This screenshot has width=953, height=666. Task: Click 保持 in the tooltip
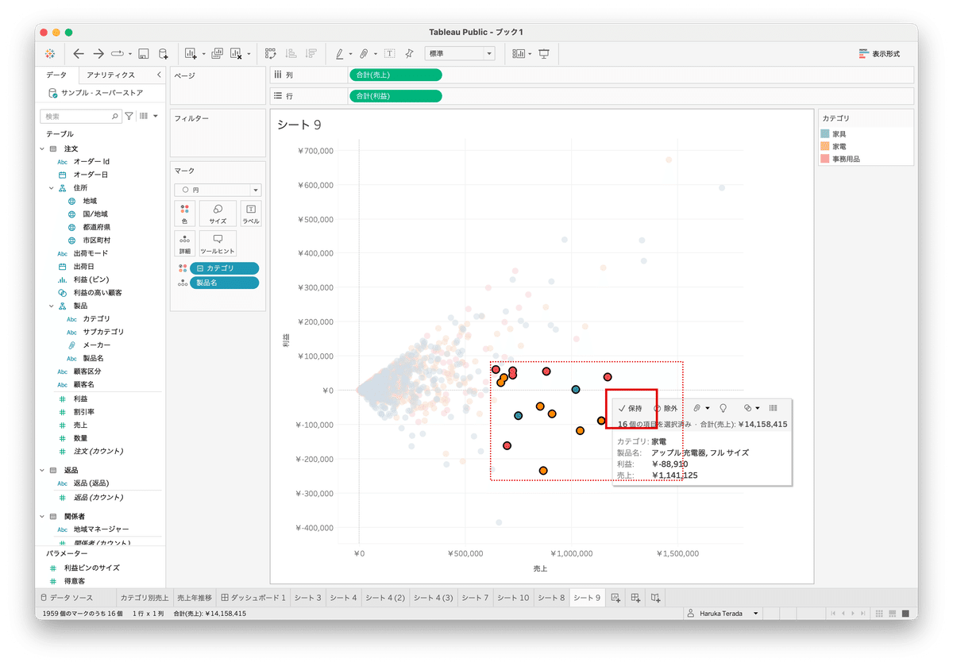tap(631, 408)
